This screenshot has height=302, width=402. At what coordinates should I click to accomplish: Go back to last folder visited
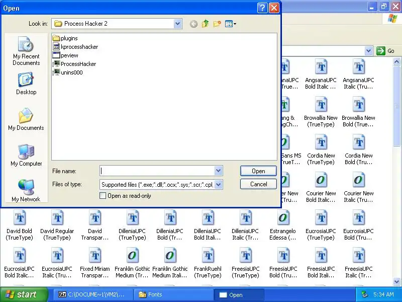pos(193,24)
